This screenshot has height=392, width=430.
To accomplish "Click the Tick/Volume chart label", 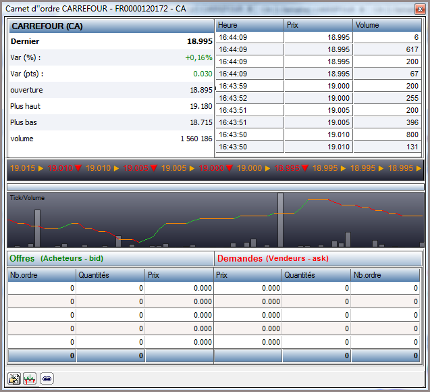I will click(27, 198).
